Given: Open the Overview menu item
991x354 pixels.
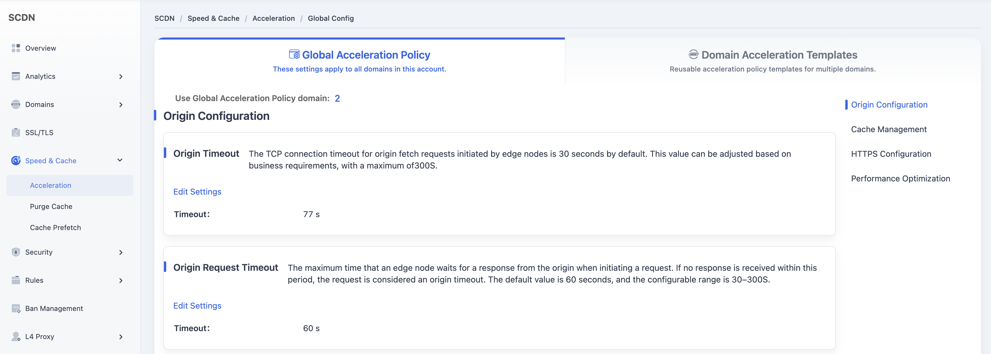Looking at the screenshot, I should pos(70,48).
